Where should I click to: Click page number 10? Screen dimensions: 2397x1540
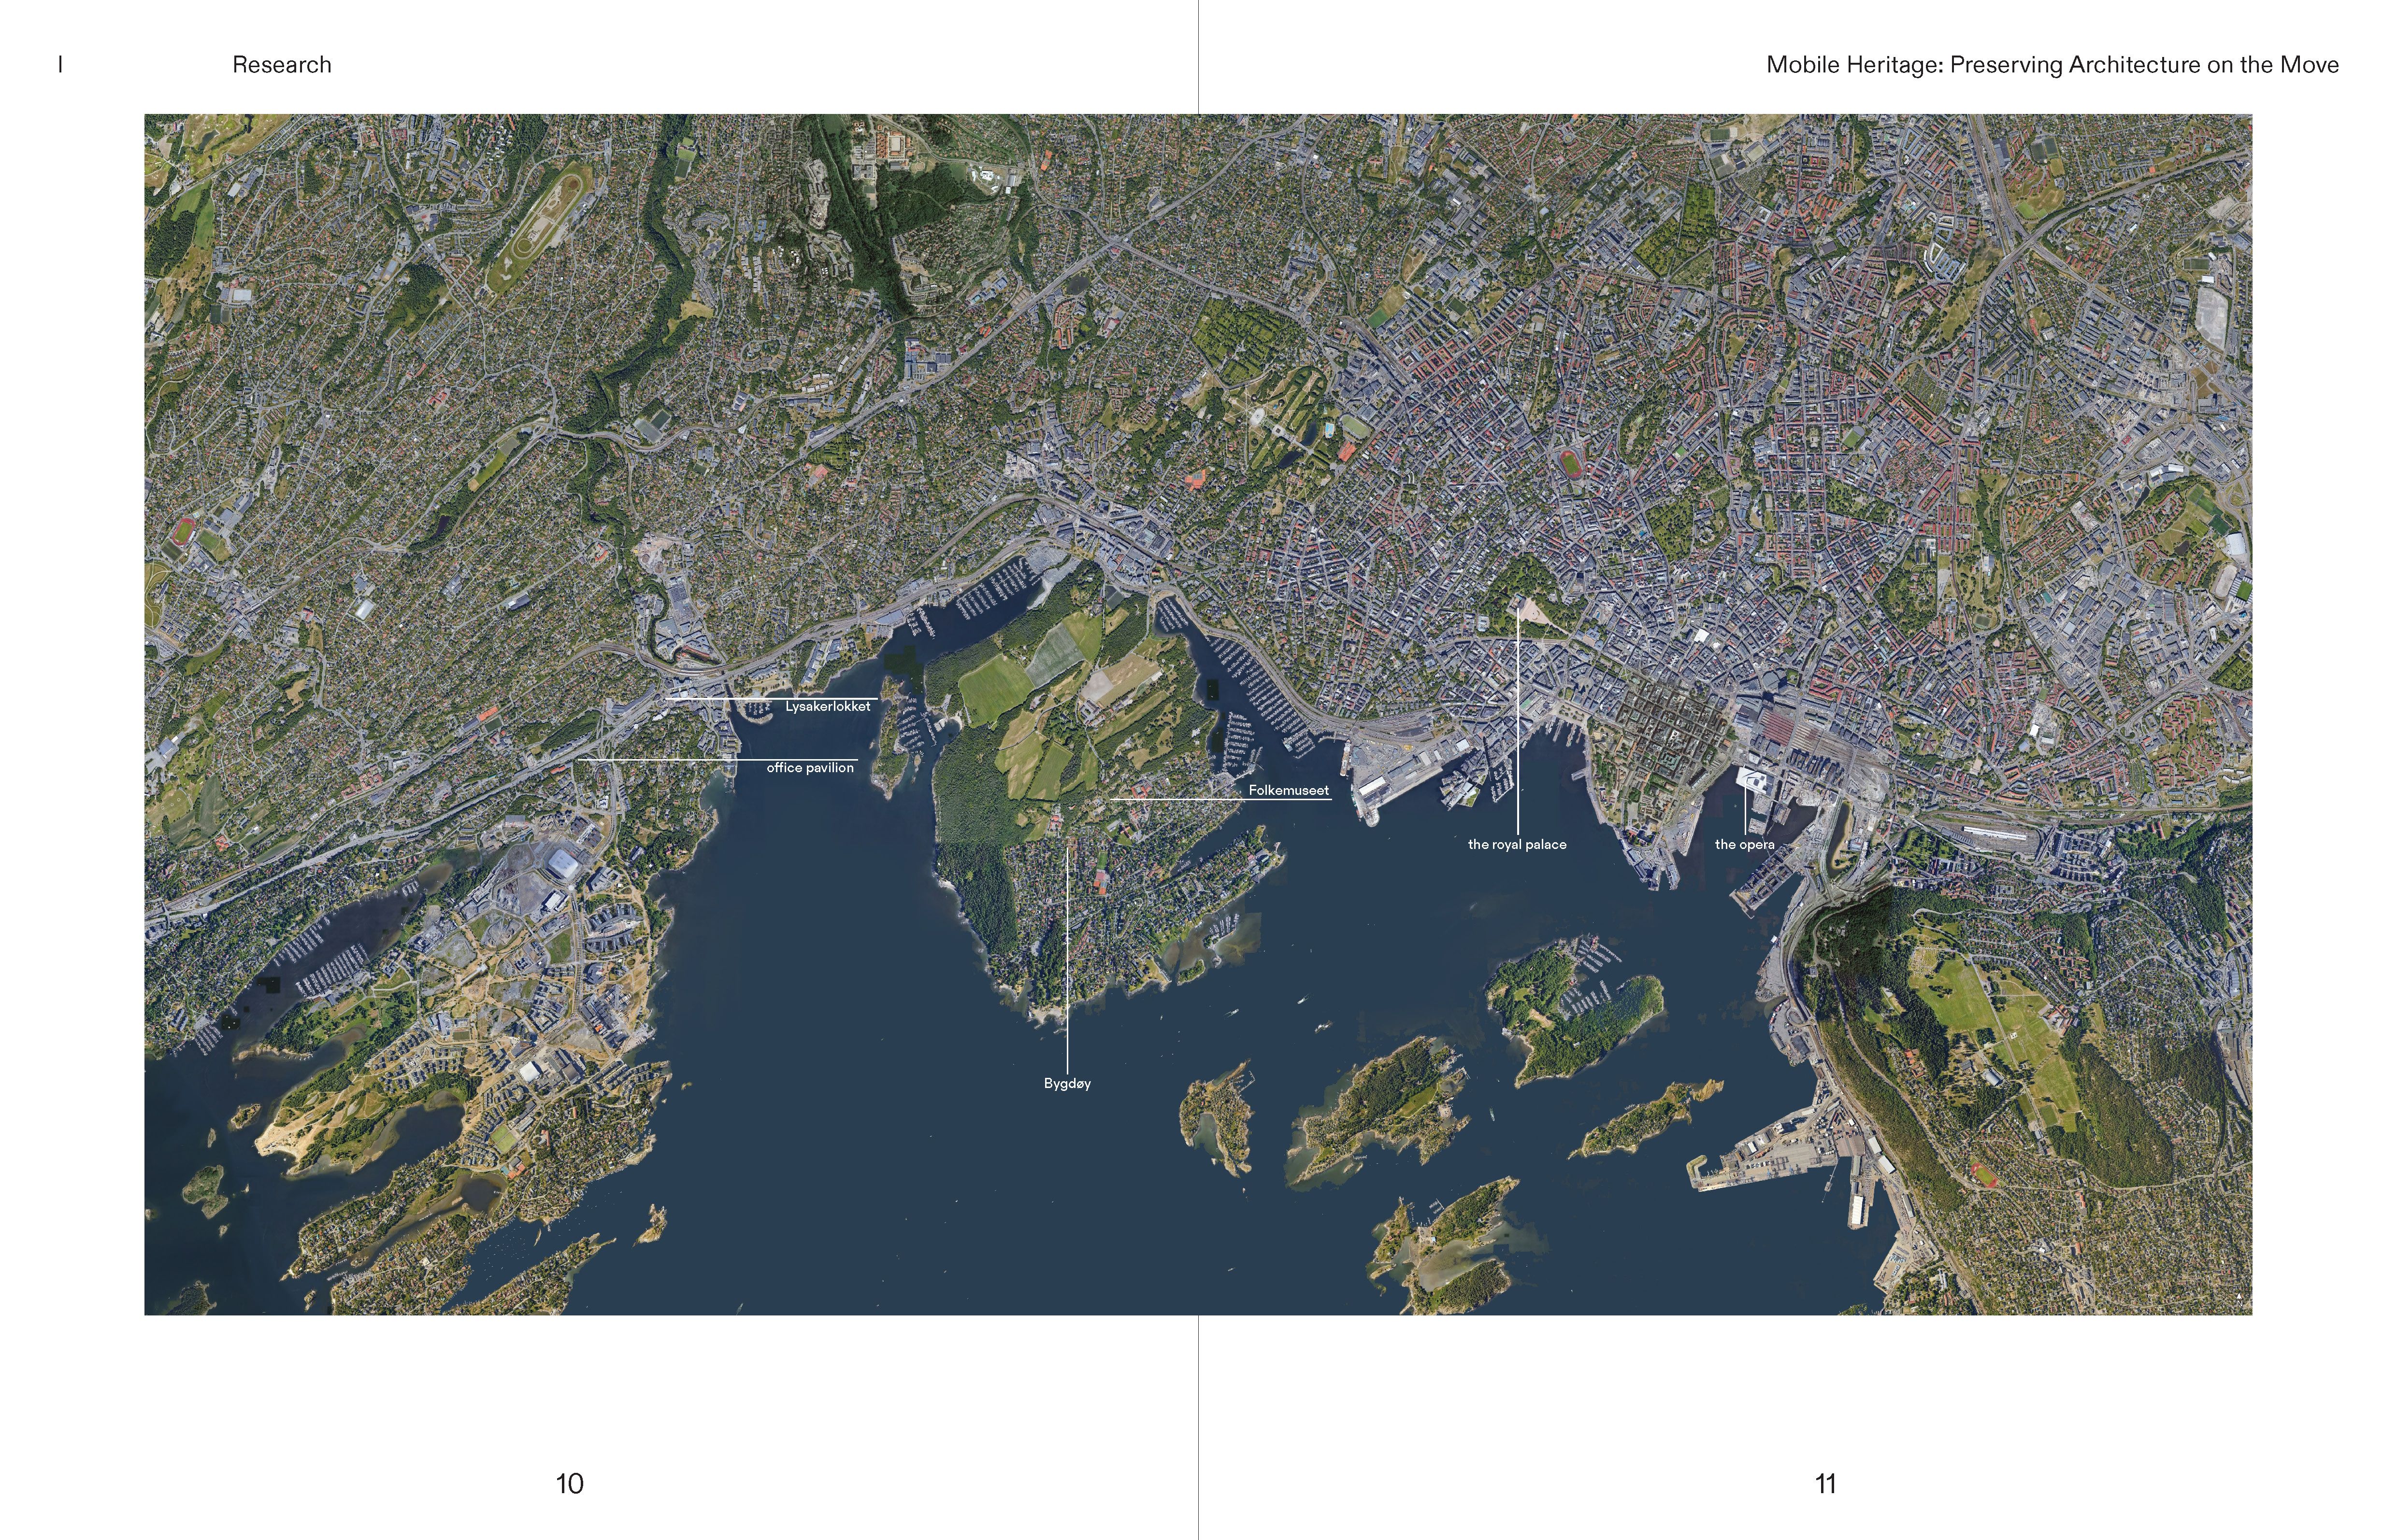569,1483
